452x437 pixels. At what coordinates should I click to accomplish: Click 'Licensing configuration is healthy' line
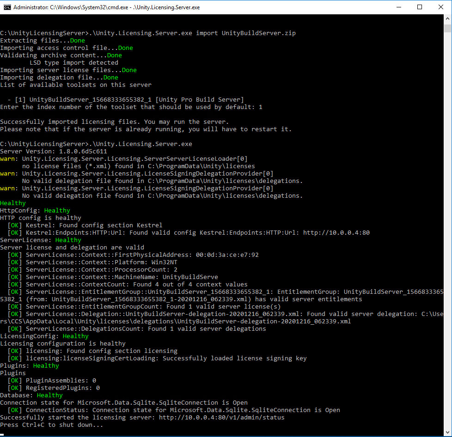(x=63, y=344)
